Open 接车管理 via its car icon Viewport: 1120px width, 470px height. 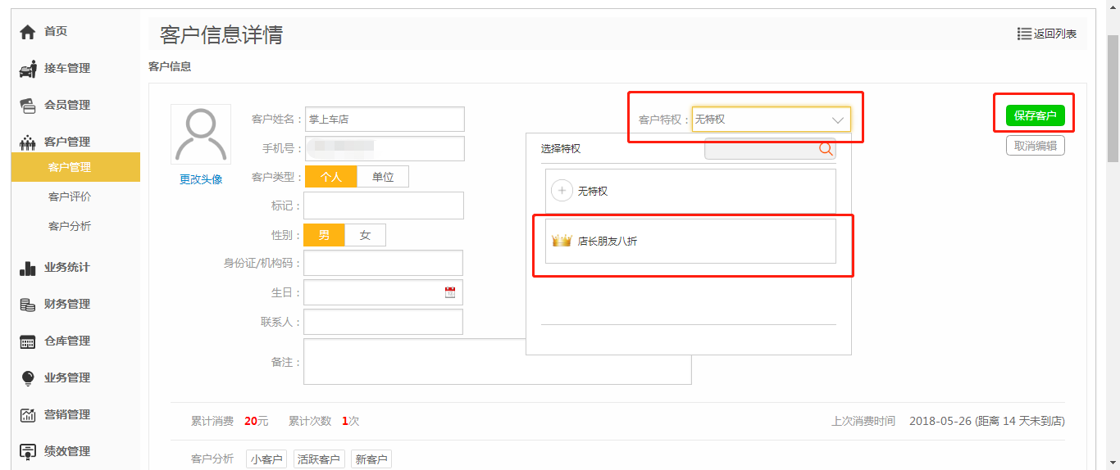click(x=28, y=69)
